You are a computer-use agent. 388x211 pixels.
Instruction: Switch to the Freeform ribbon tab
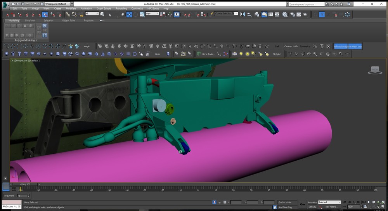click(30, 21)
